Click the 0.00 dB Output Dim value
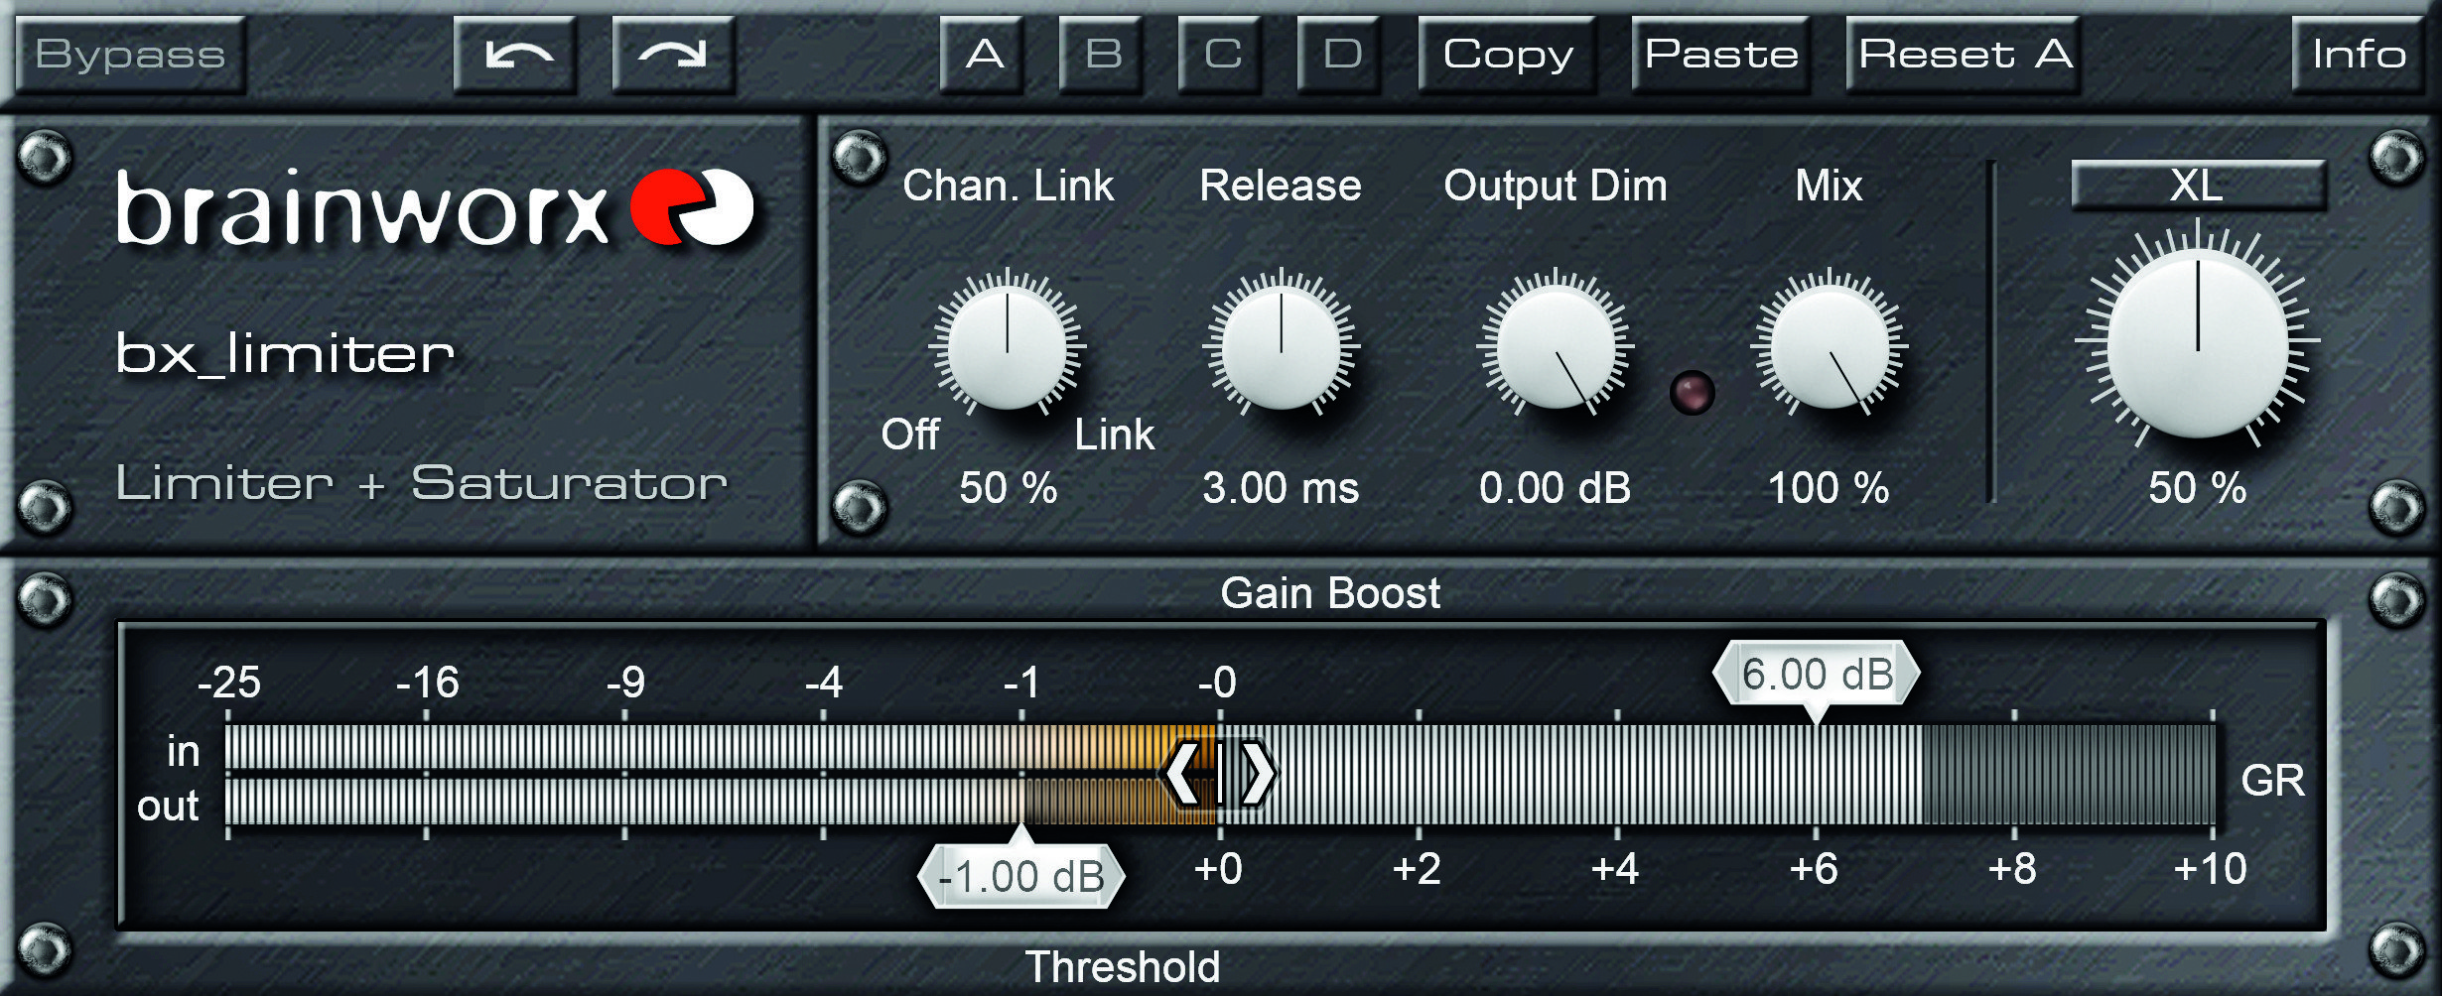This screenshot has height=996, width=2442. pos(1555,487)
